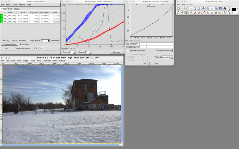Switch to the Offsets tab
The image size is (239, 149).
(x=17, y=9)
